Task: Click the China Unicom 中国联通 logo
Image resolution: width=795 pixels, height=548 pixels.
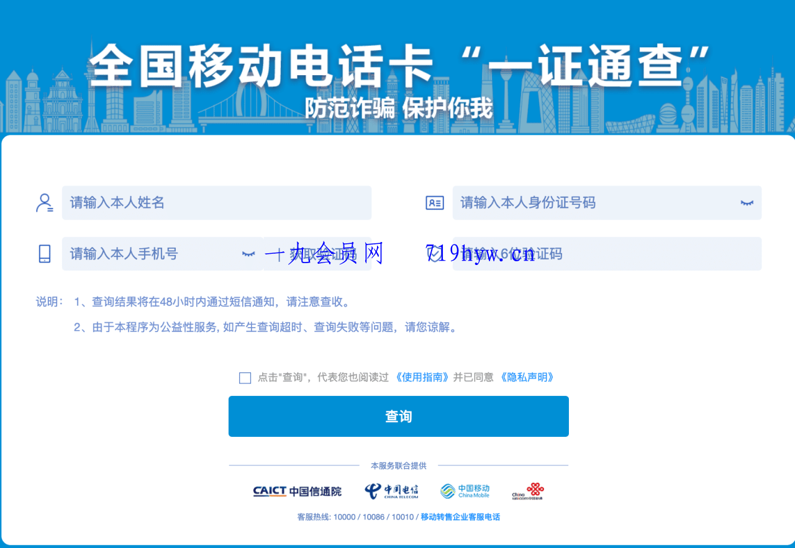Action: 527,490
